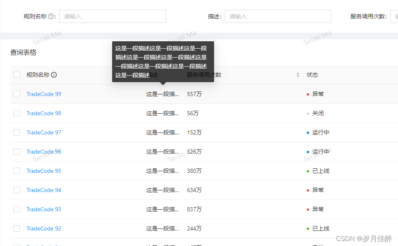Viewport: 398px width, 246px height.
Task: Click the 557万 call count cell
Action: [x=195, y=94]
